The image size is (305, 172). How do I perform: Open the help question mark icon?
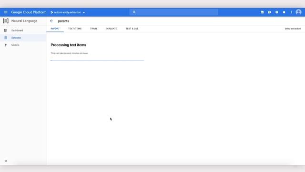276,12
